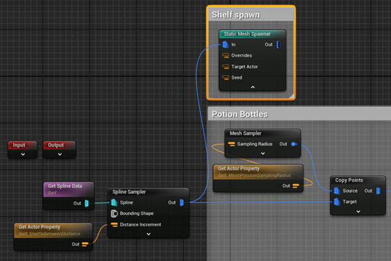Select the Static Mesh Spawner node title
This screenshot has width=391, height=261.
click(247, 34)
